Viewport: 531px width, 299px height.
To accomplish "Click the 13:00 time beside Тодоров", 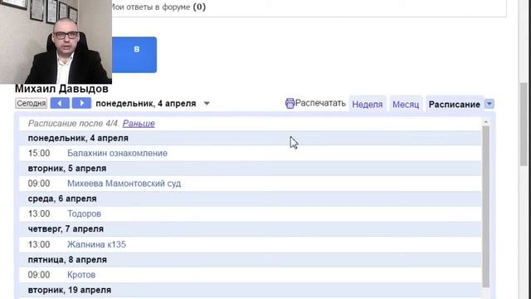I will 39,214.
